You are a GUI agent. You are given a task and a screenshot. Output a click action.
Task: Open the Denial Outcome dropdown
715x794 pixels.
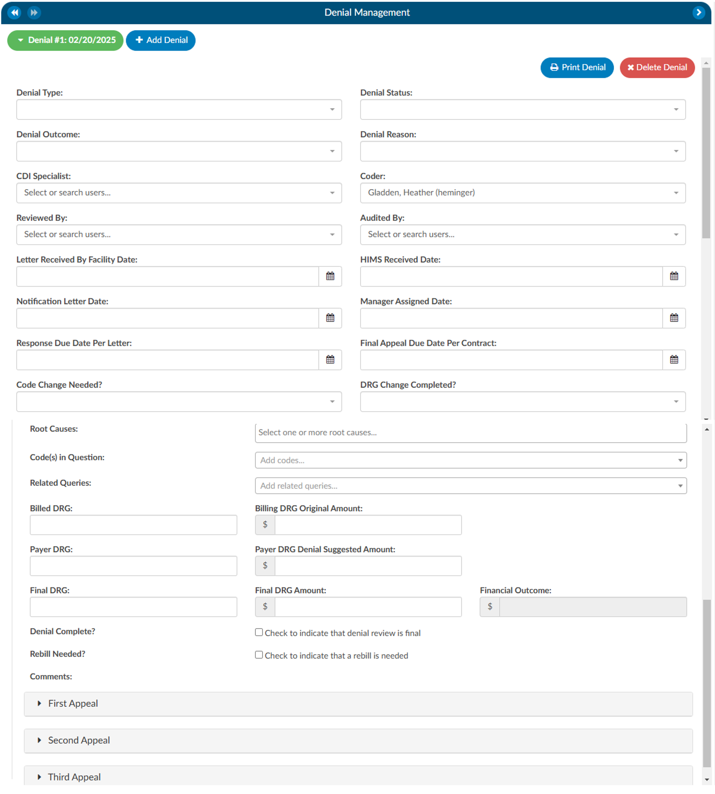(x=179, y=151)
